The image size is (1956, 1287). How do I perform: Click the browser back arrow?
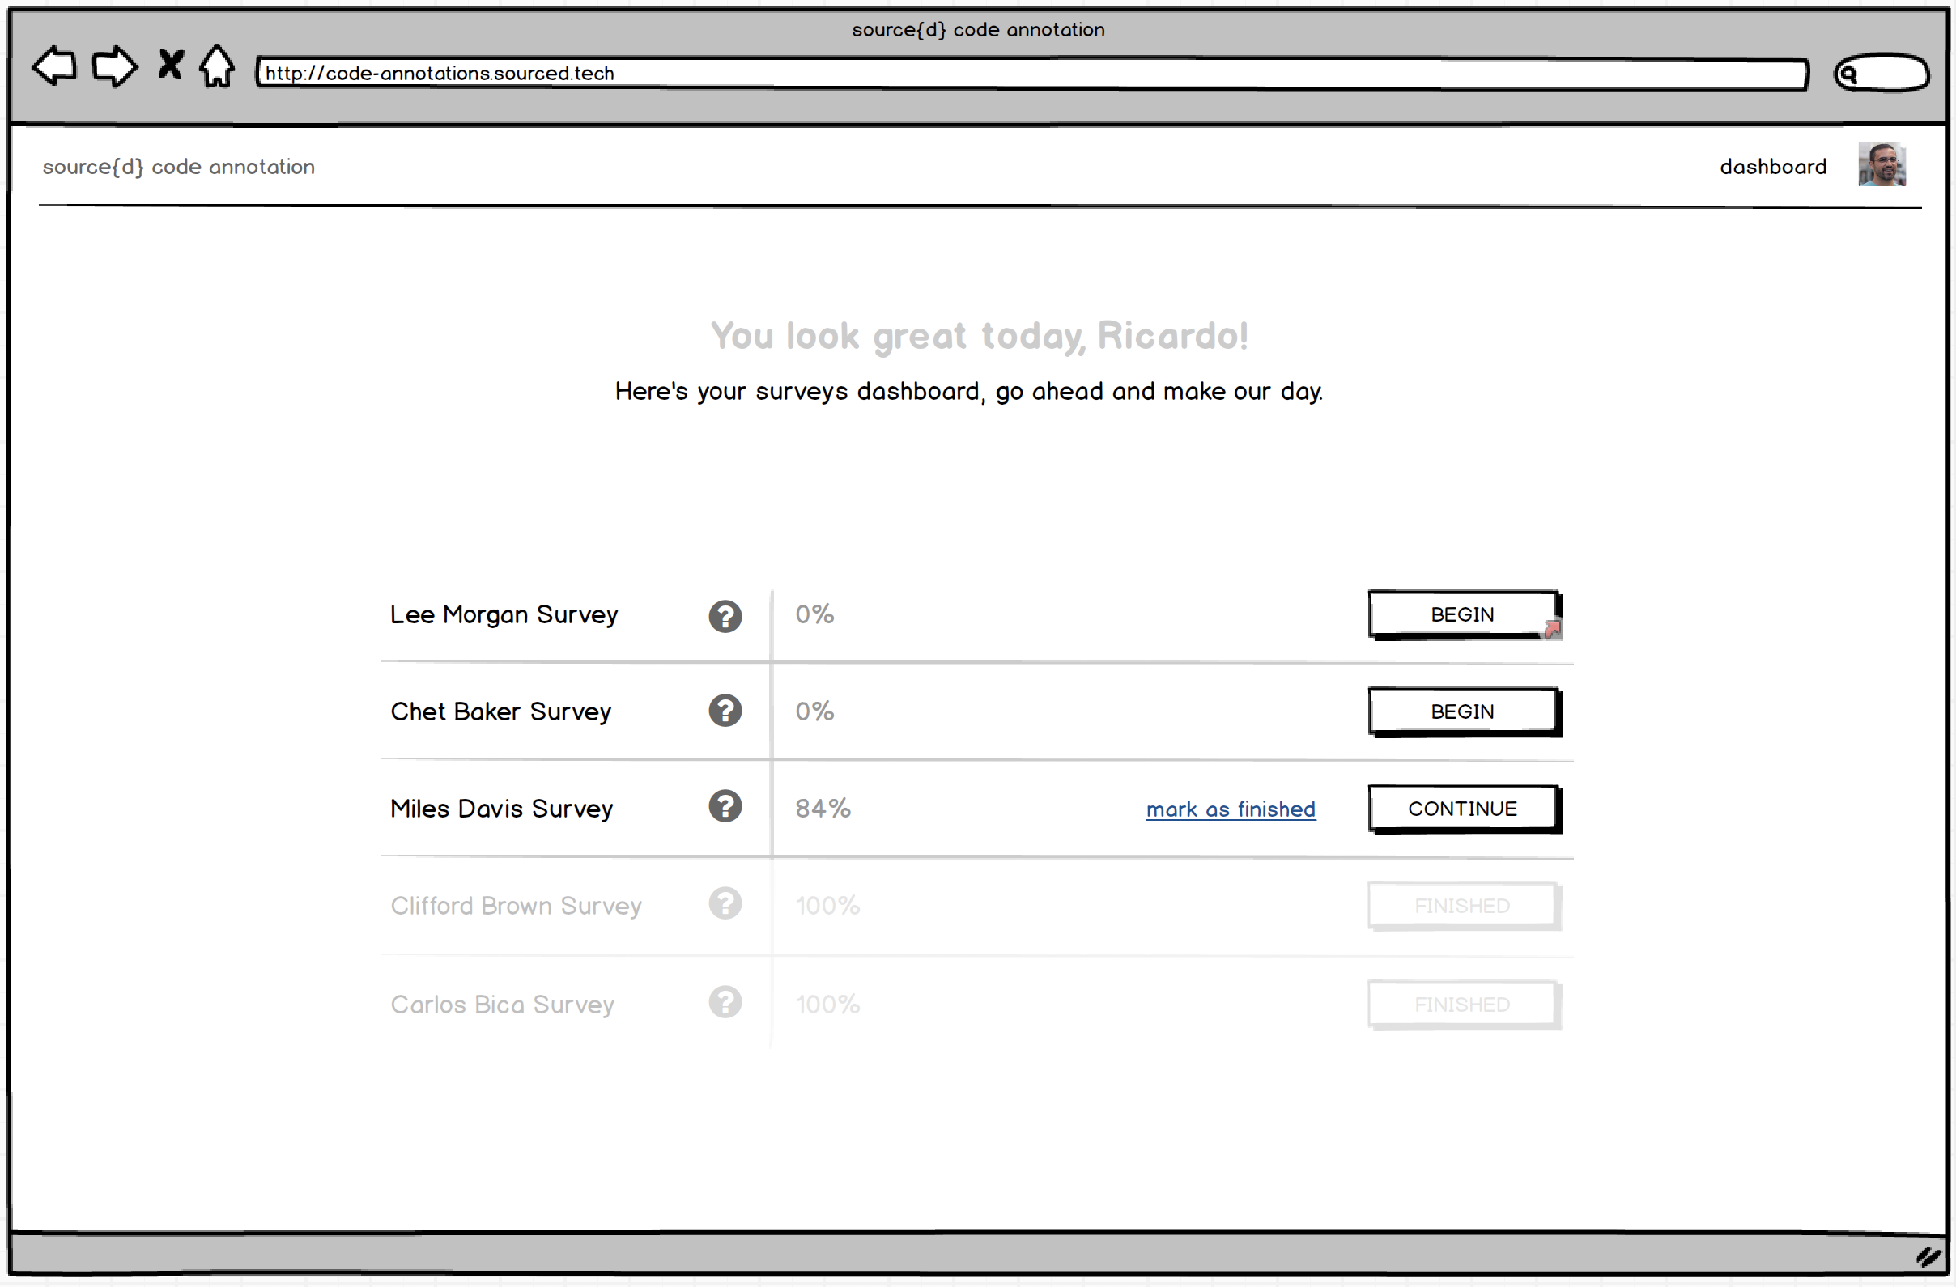(55, 66)
